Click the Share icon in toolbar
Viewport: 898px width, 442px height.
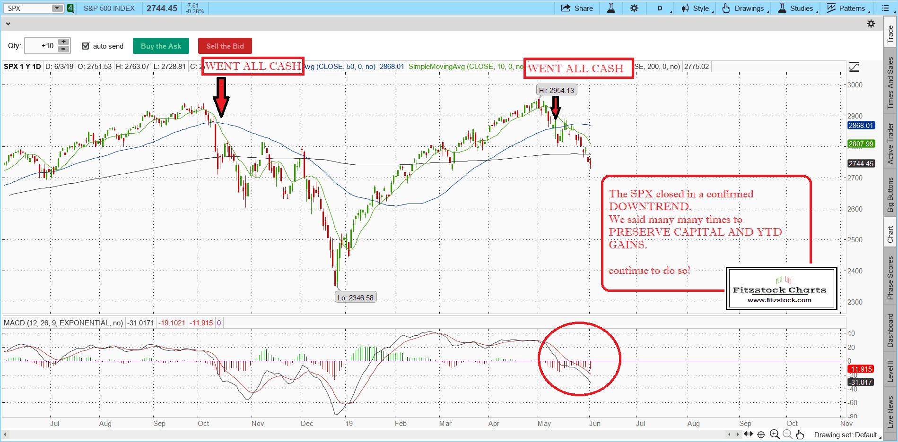[x=576, y=8]
